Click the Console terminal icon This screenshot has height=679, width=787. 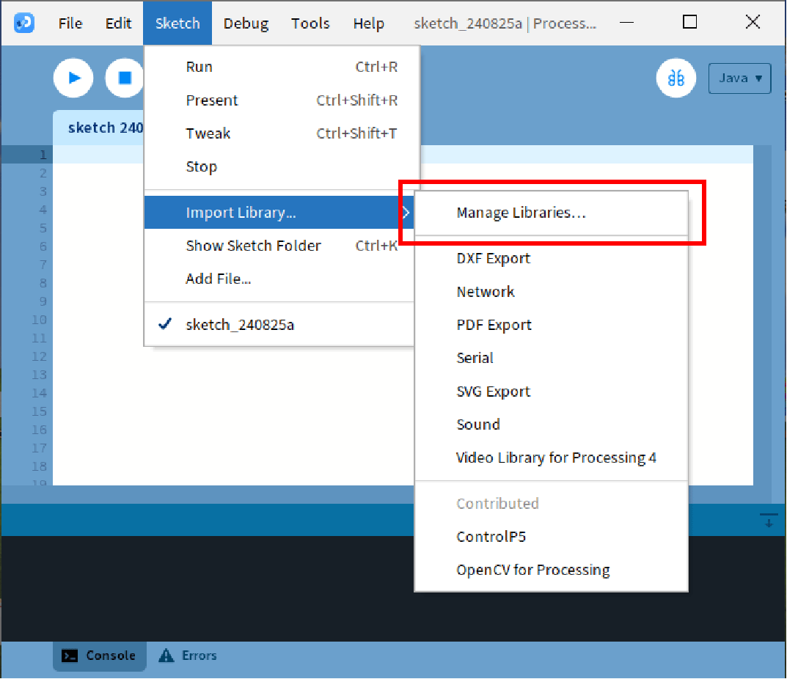(x=69, y=656)
